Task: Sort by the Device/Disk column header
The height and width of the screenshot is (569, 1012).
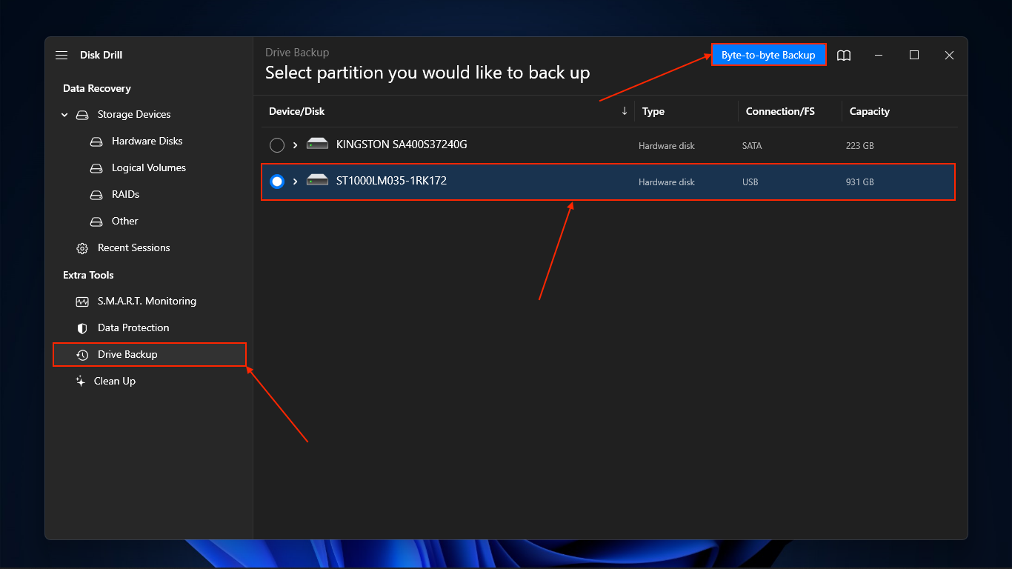Action: coord(297,111)
